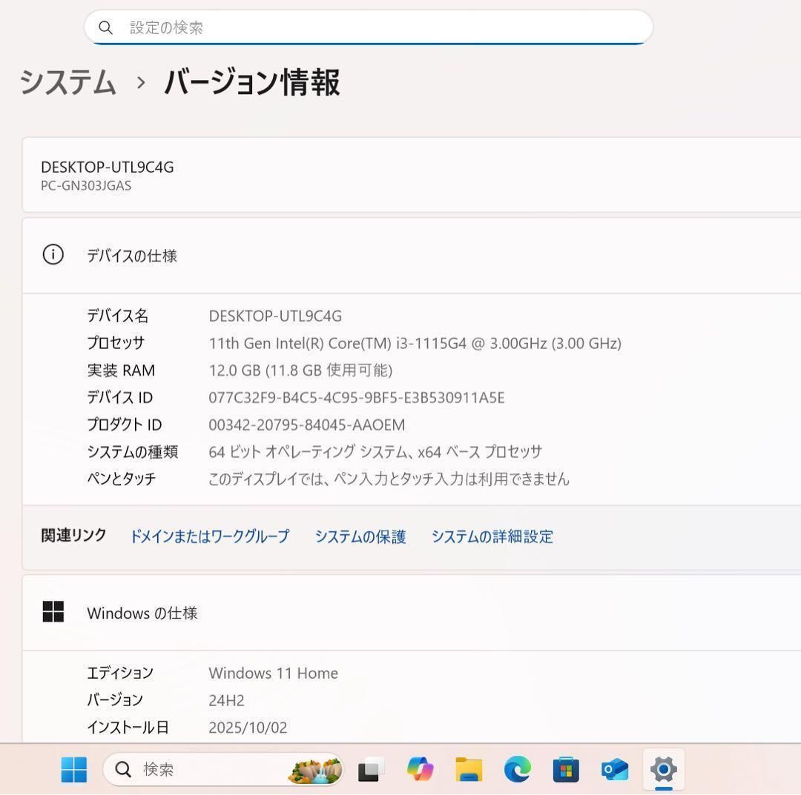
Task: Open Settings via the gear icon
Action: click(x=664, y=770)
